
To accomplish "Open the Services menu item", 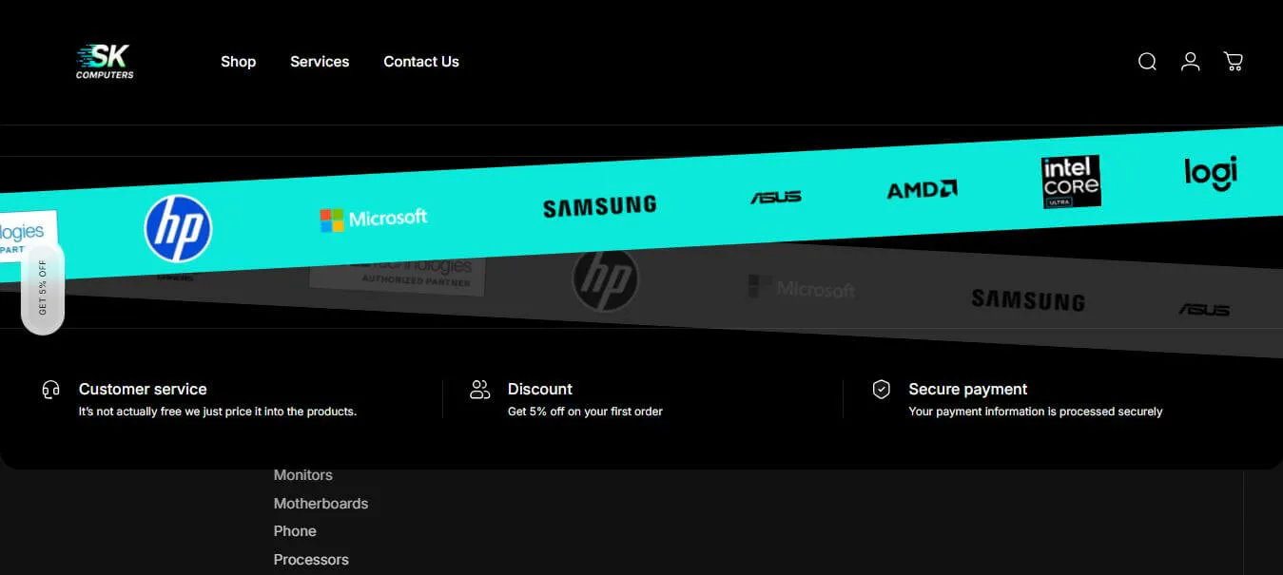I will [320, 62].
